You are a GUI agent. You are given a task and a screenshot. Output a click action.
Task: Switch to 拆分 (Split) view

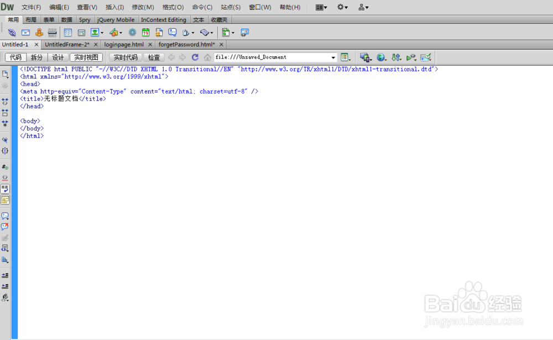36,57
